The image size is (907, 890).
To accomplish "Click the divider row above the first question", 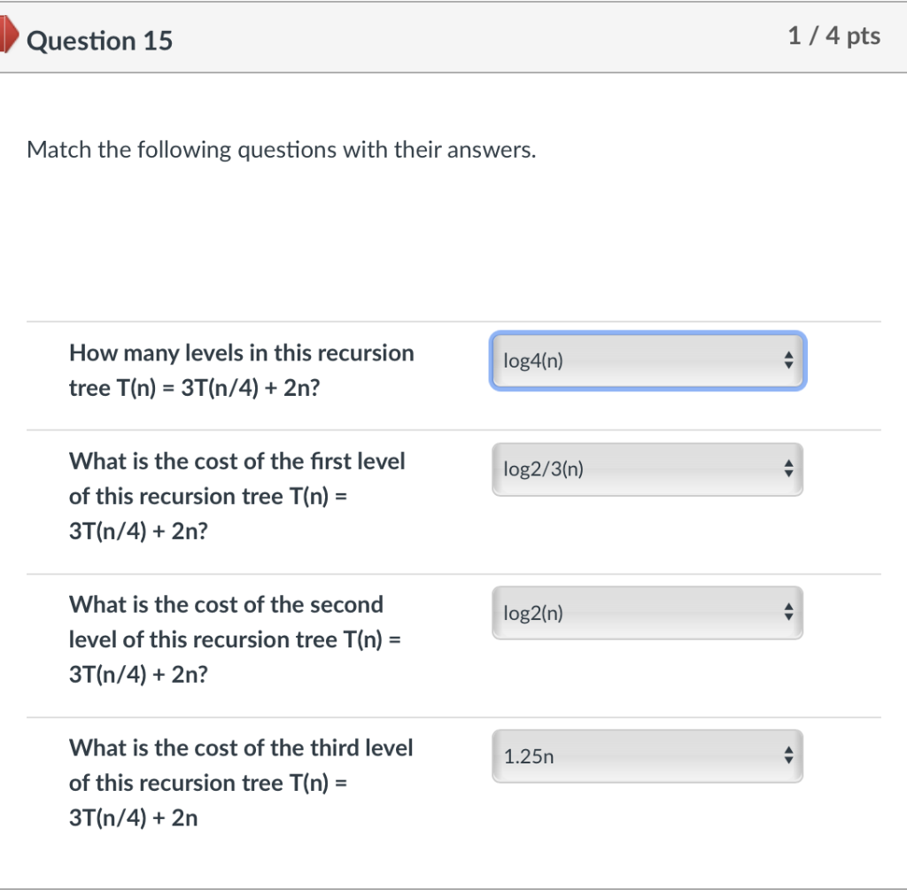I will (453, 320).
